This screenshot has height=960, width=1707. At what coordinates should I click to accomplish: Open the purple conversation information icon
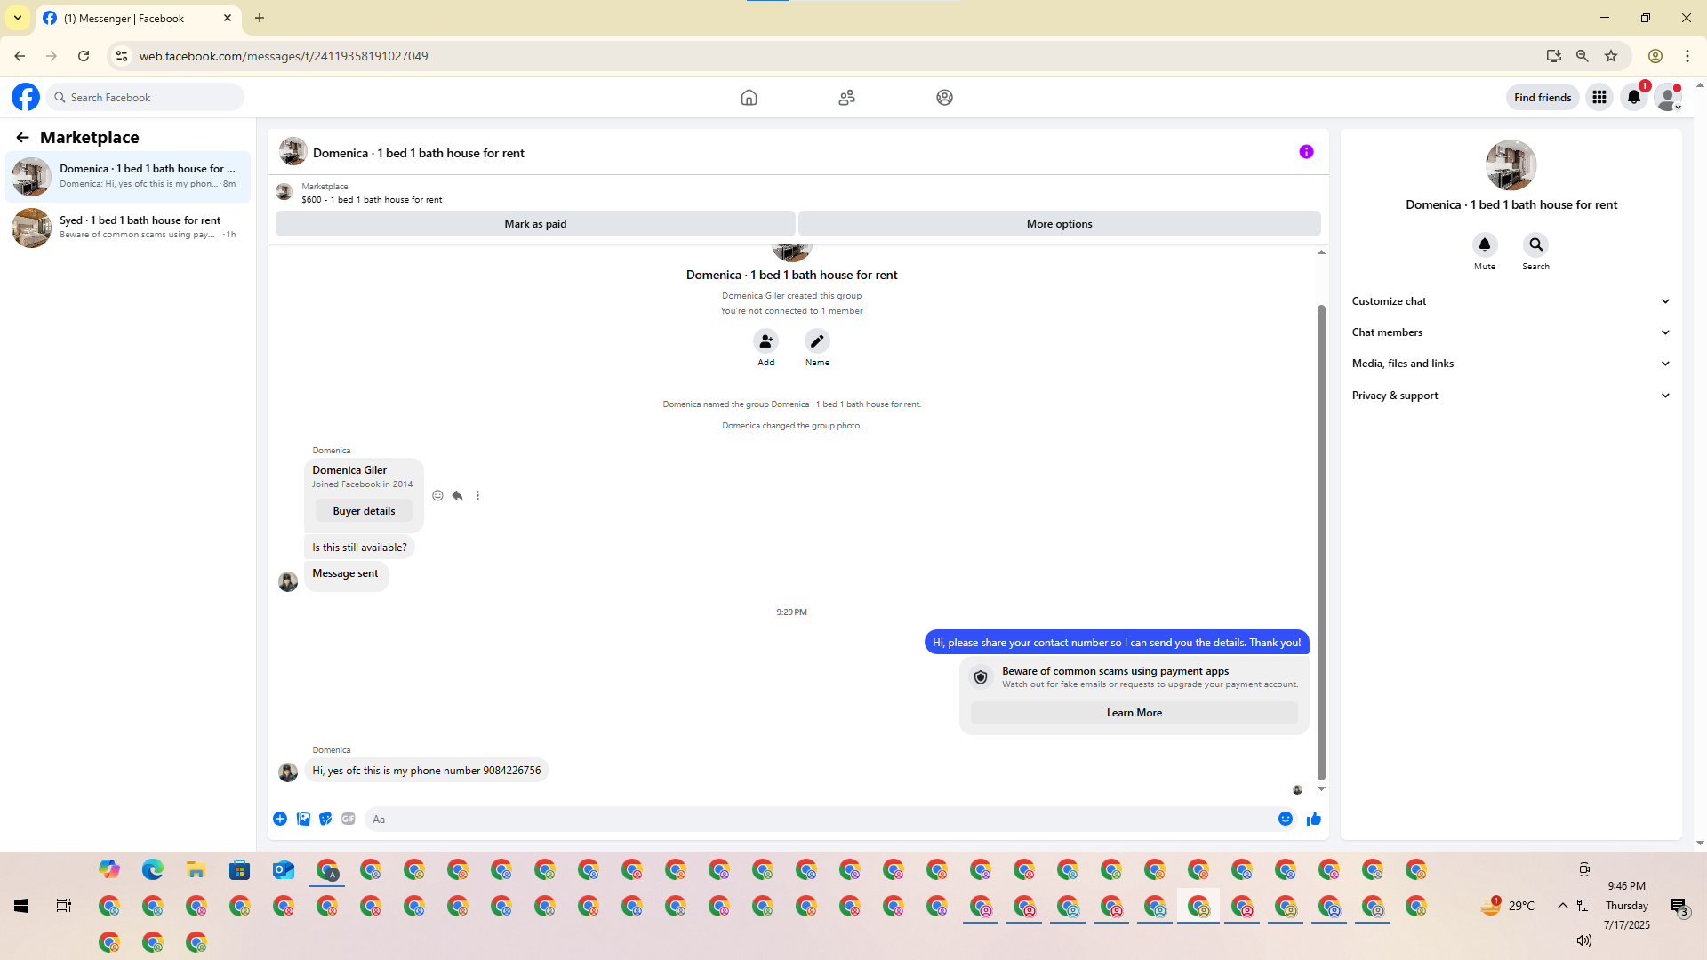click(x=1306, y=152)
